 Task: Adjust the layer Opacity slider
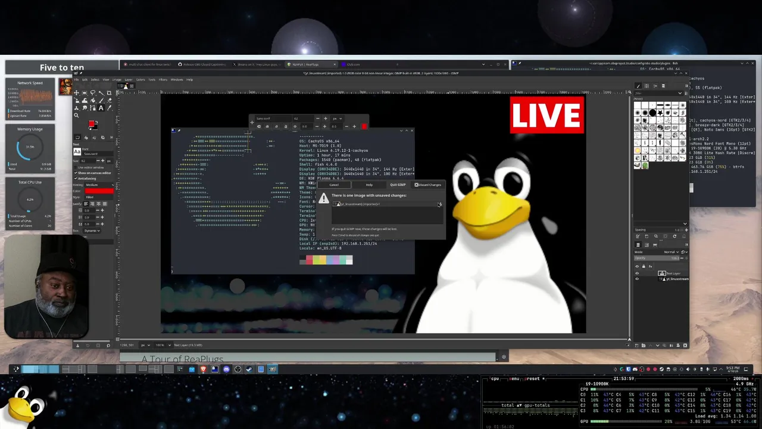coord(657,258)
